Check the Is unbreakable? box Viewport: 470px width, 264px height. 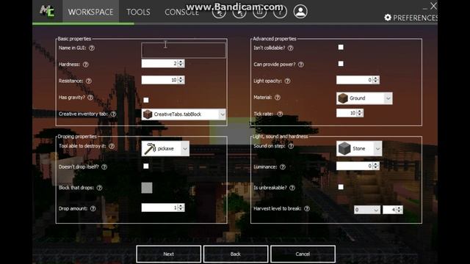click(x=341, y=187)
